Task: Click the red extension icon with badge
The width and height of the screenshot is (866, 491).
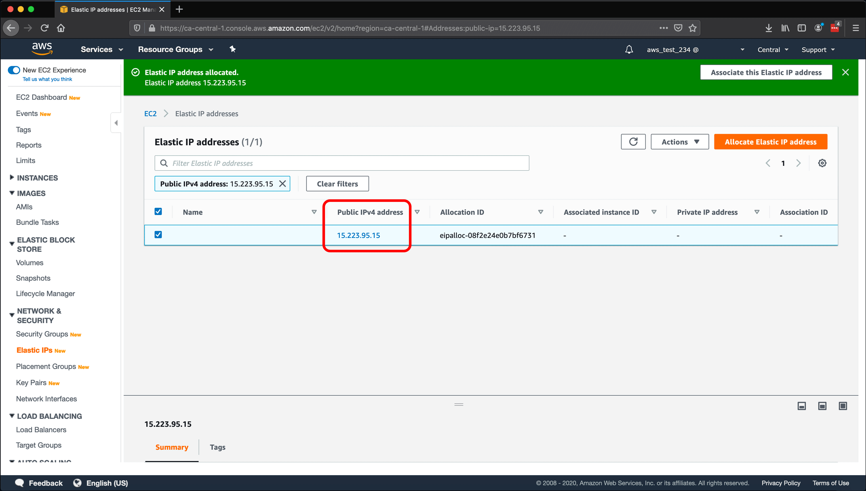Action: [835, 27]
